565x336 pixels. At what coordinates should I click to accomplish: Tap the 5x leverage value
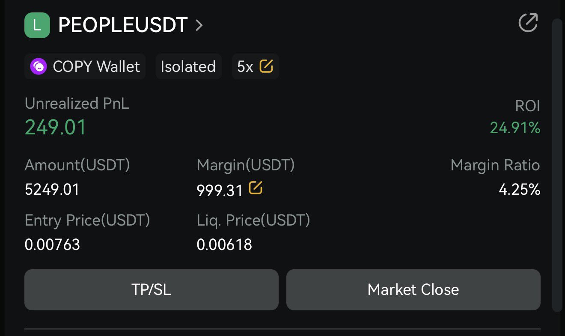click(x=245, y=67)
